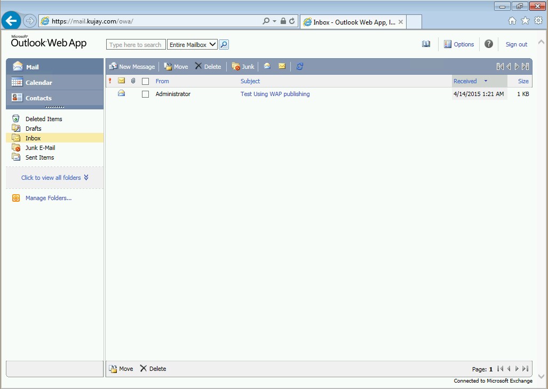548x389 pixels.
Task: Click the mailbox search magnifier button
Action: (x=224, y=45)
